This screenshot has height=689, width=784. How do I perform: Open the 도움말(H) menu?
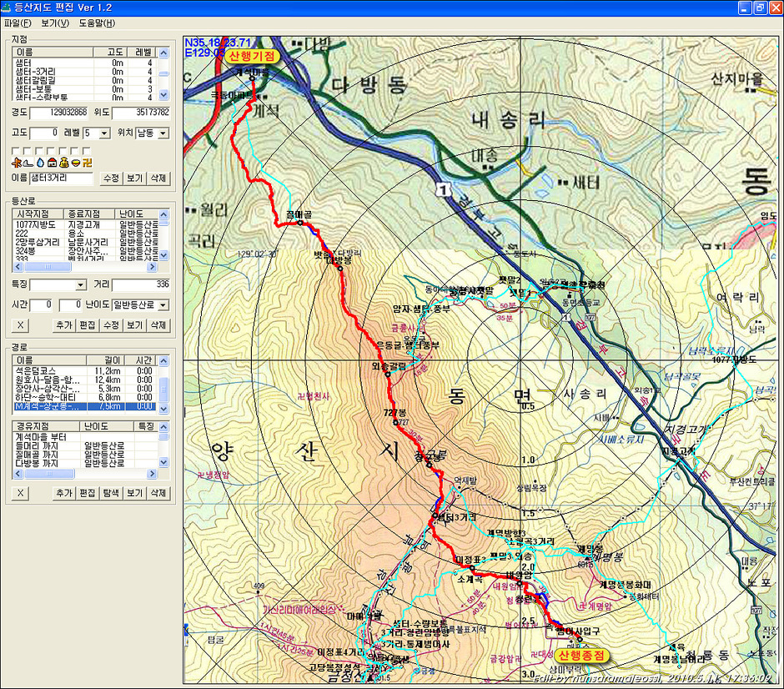coord(97,23)
